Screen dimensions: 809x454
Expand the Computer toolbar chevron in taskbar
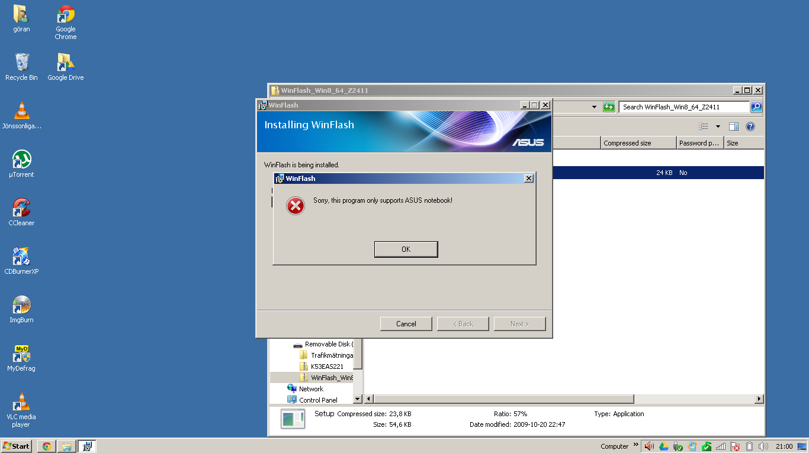(x=636, y=445)
